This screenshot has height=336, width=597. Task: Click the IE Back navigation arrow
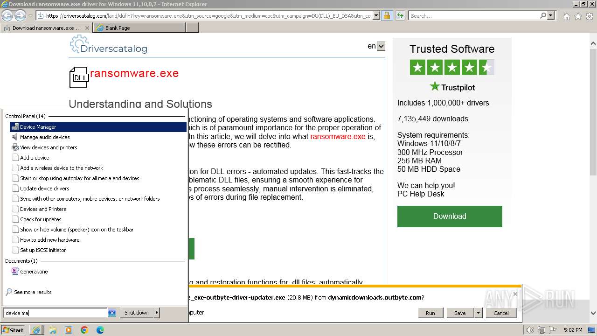tap(7, 15)
